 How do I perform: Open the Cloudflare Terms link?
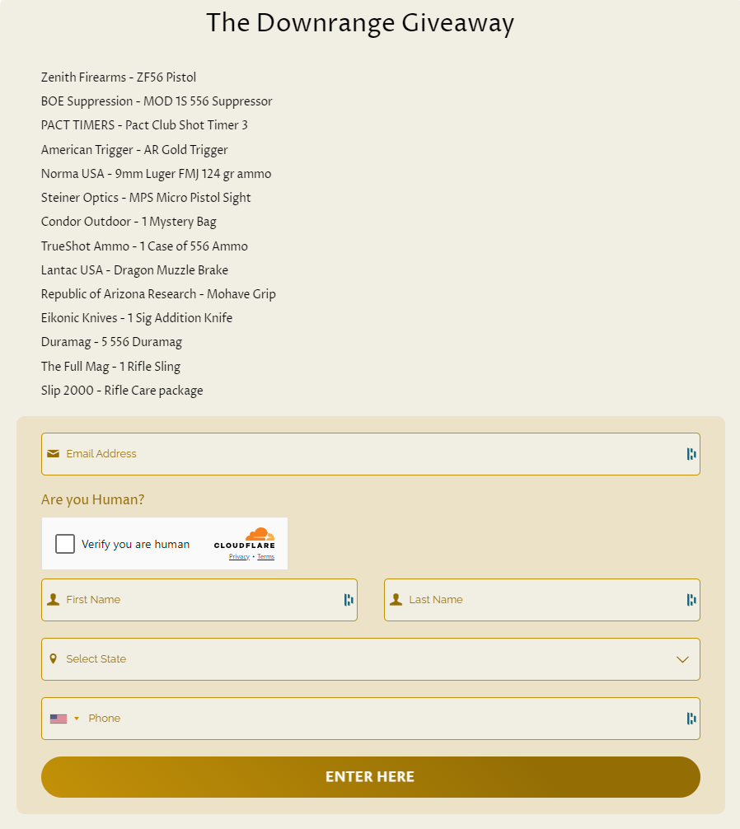266,557
